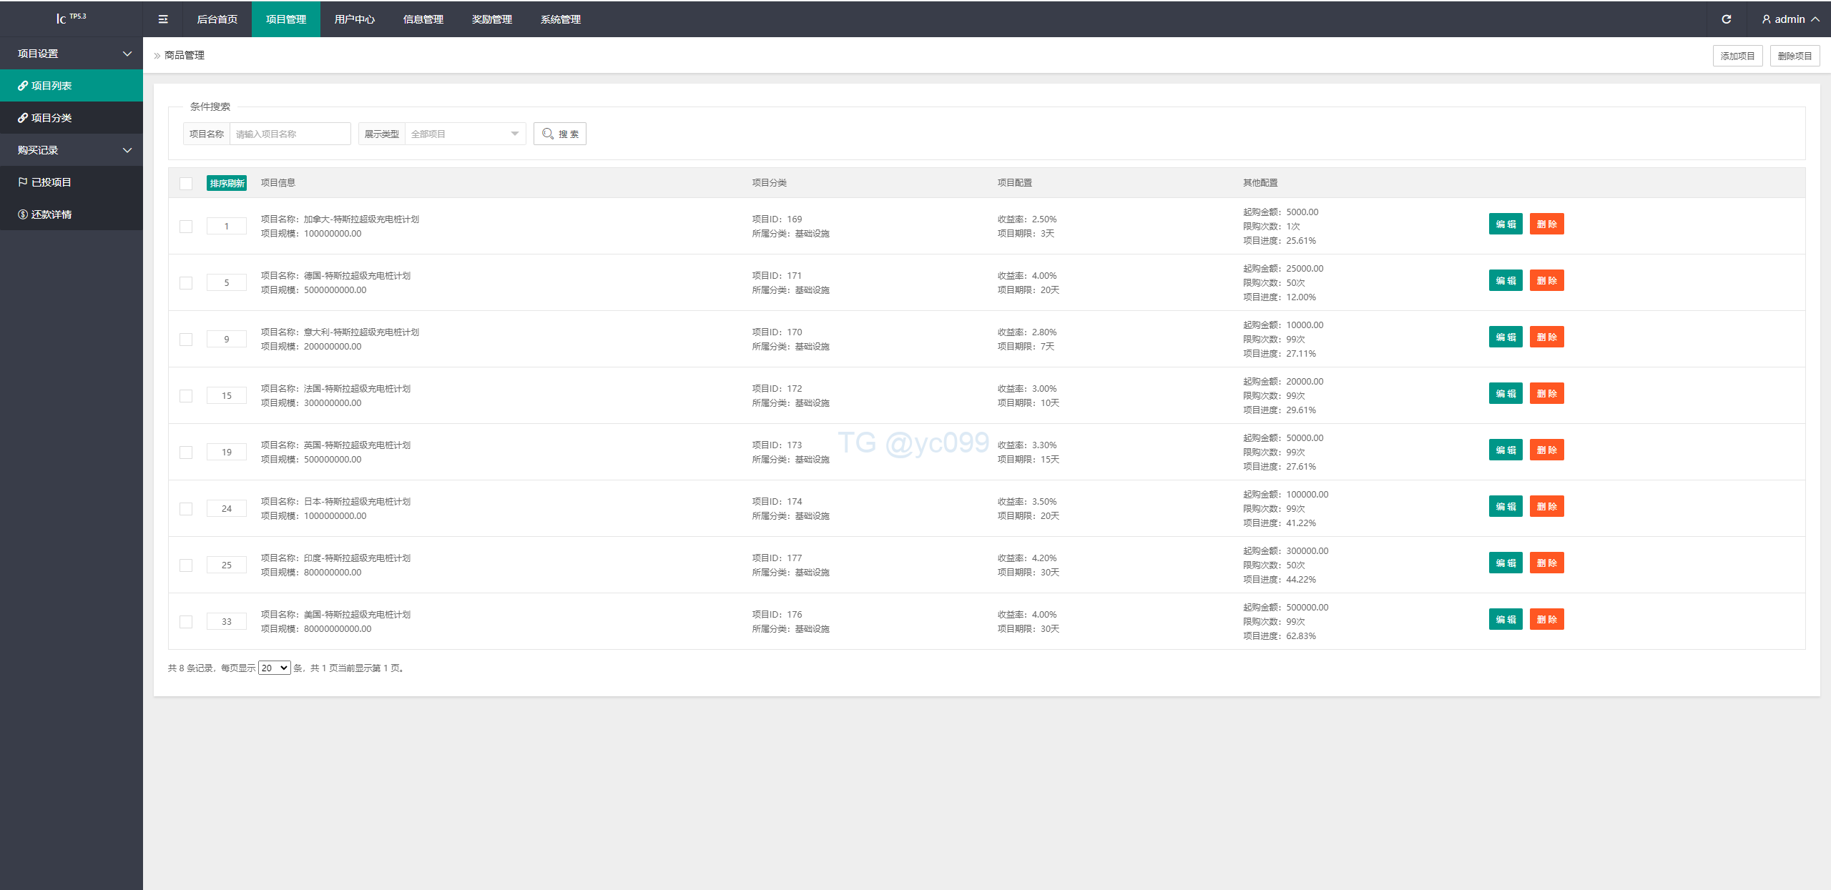Open the 展示类型 全部项目 dropdown
Viewport: 1831px width, 890px height.
pyautogui.click(x=465, y=134)
